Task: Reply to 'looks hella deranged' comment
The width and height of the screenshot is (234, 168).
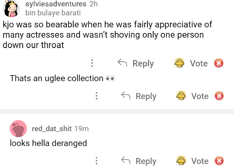Action: pyautogui.click(x=146, y=161)
